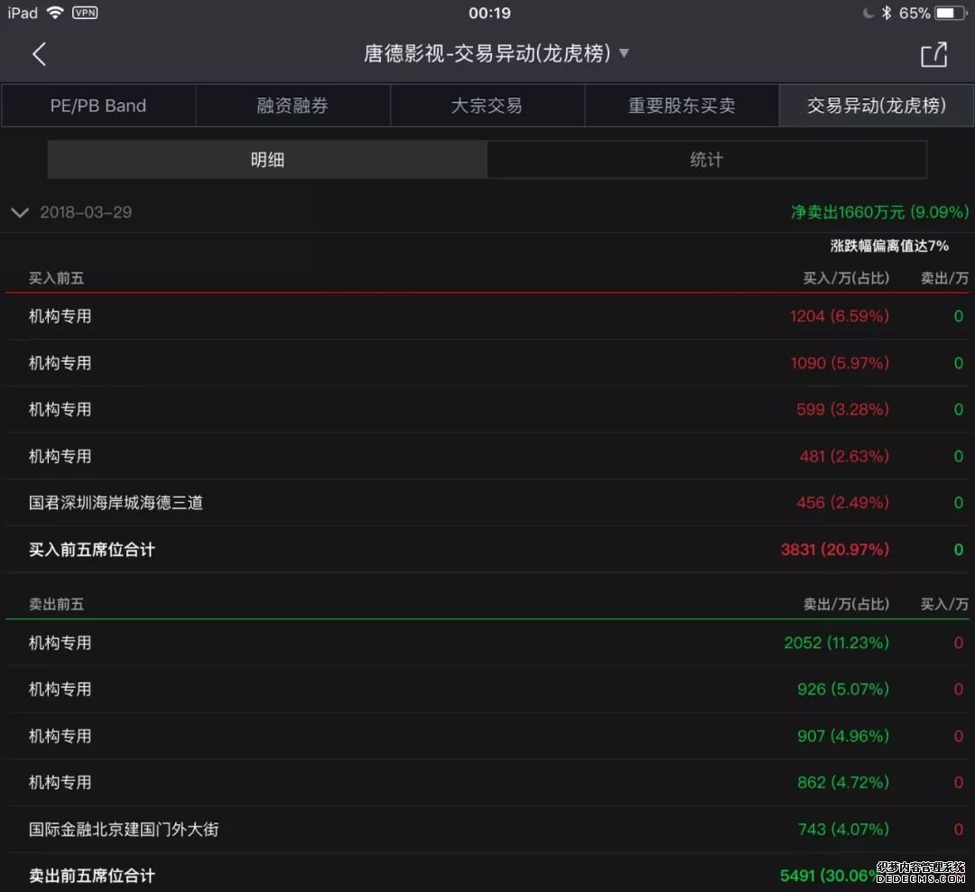
Task: Tap the Bluetooth status icon
Action: (x=887, y=13)
